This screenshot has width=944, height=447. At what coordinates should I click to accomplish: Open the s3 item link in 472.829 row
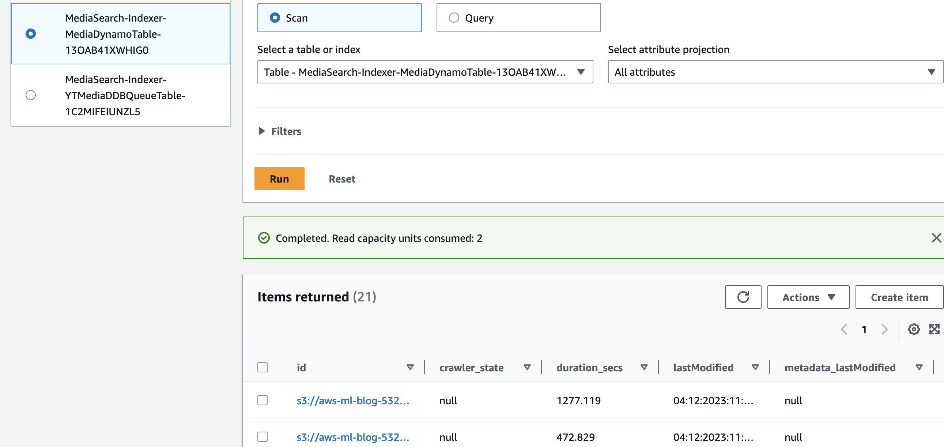pos(352,437)
